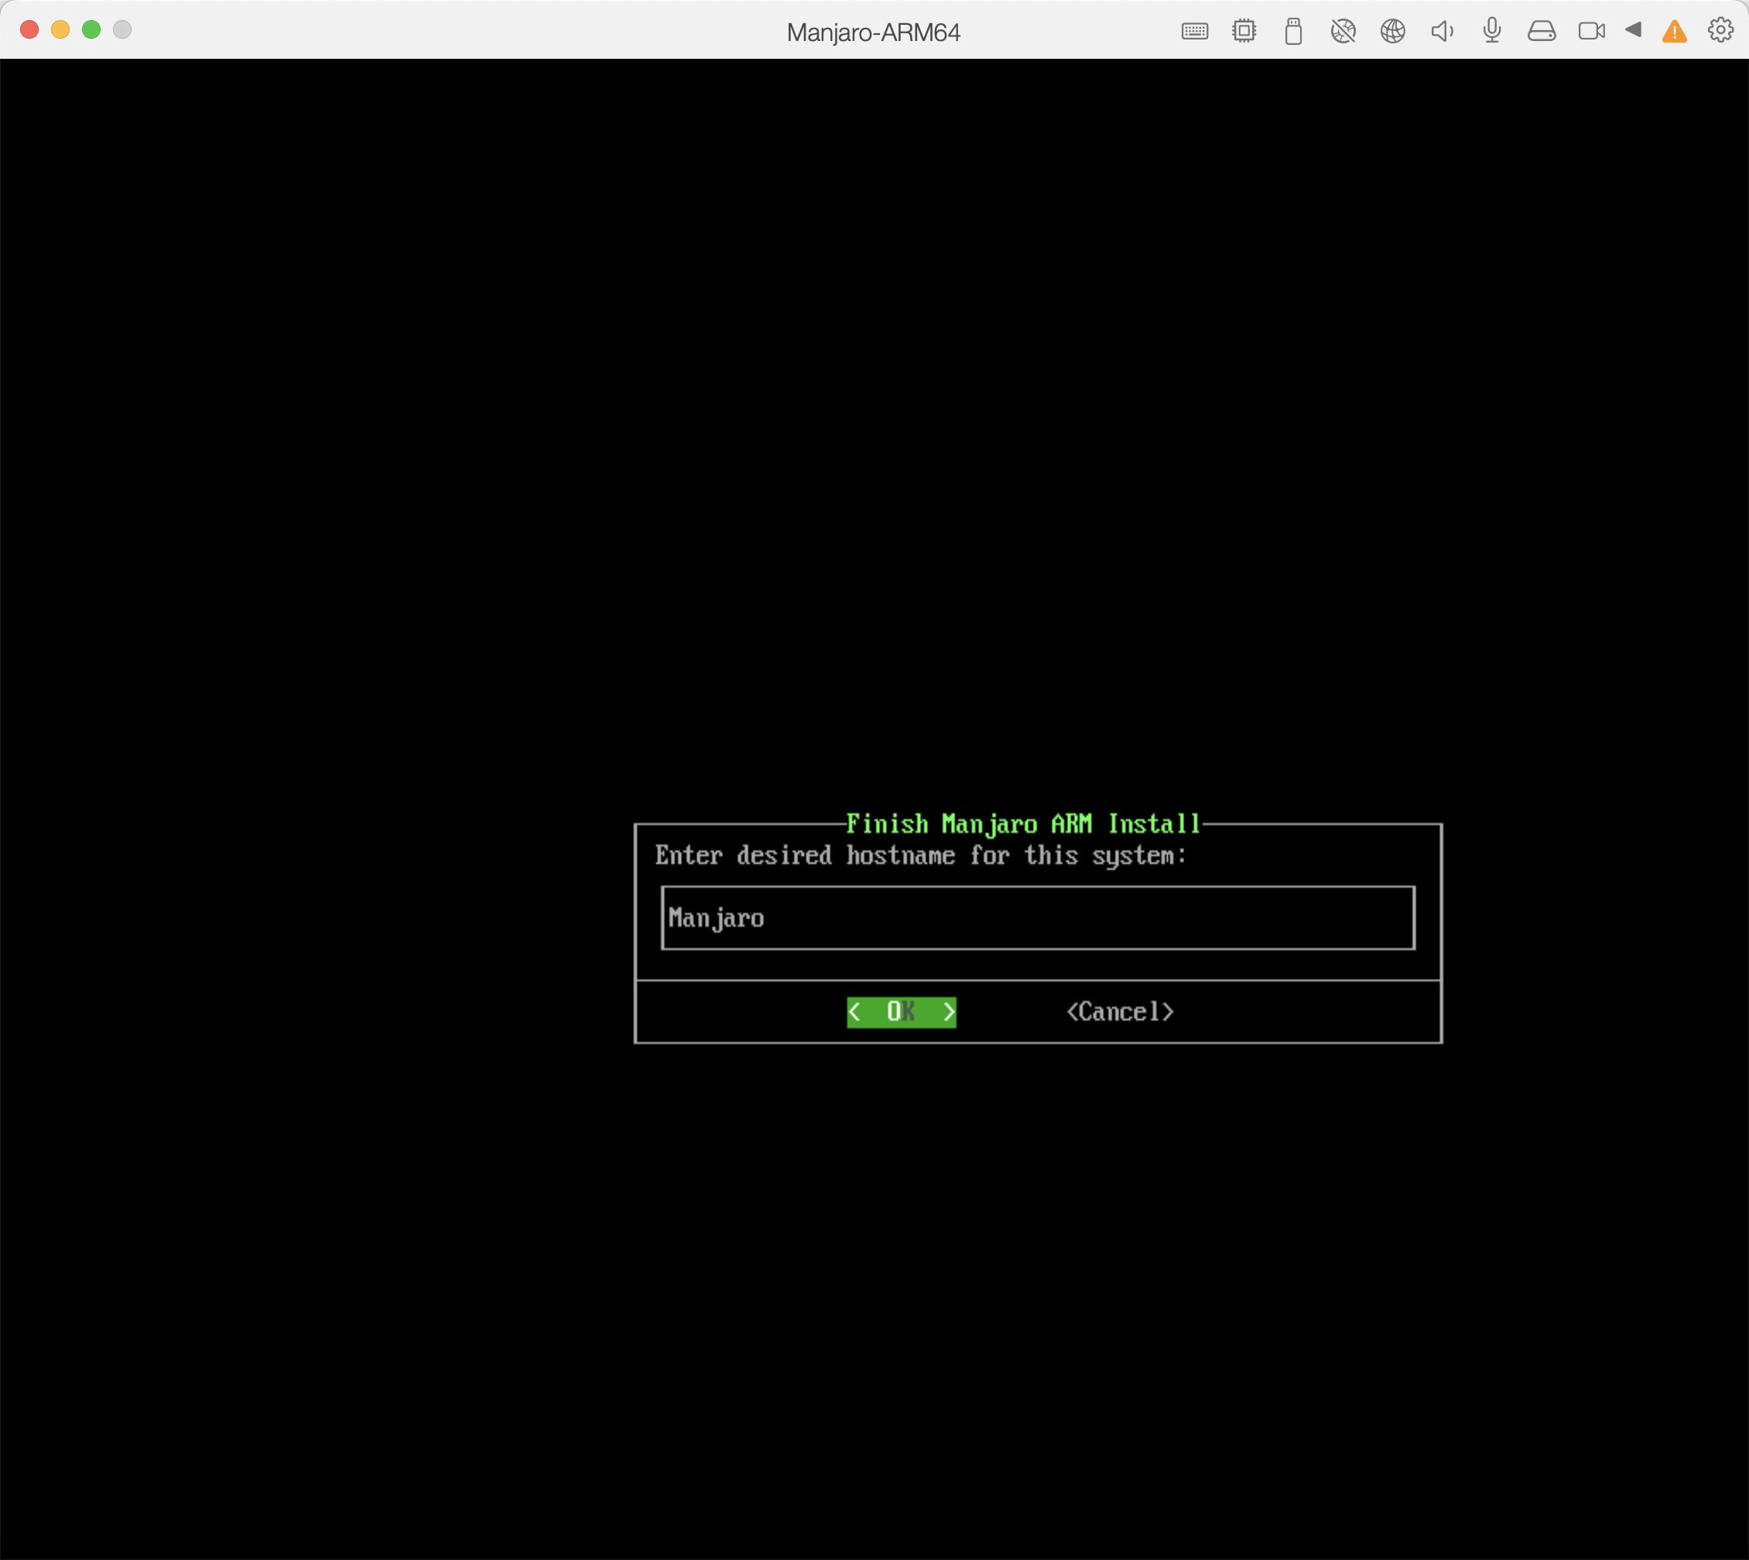Viewport: 1749px width, 1560px height.
Task: Open the USB devices icon
Action: click(x=1294, y=32)
